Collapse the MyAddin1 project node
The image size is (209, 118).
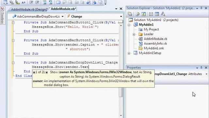(x=129, y=25)
